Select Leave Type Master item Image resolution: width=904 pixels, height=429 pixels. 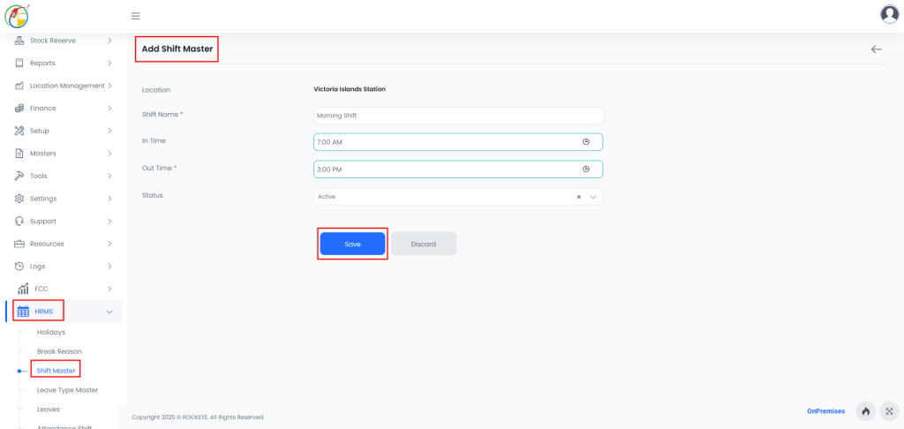click(x=67, y=390)
